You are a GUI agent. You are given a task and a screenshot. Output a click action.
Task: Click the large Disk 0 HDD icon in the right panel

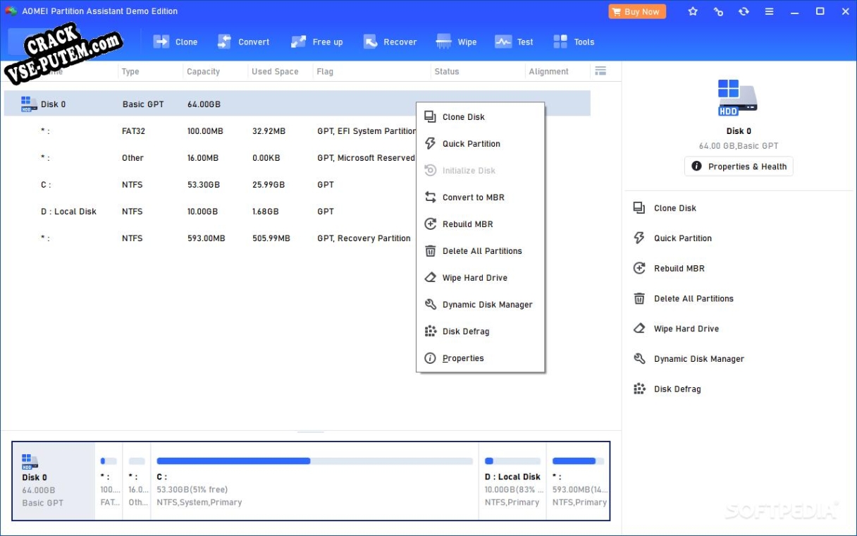pyautogui.click(x=738, y=98)
